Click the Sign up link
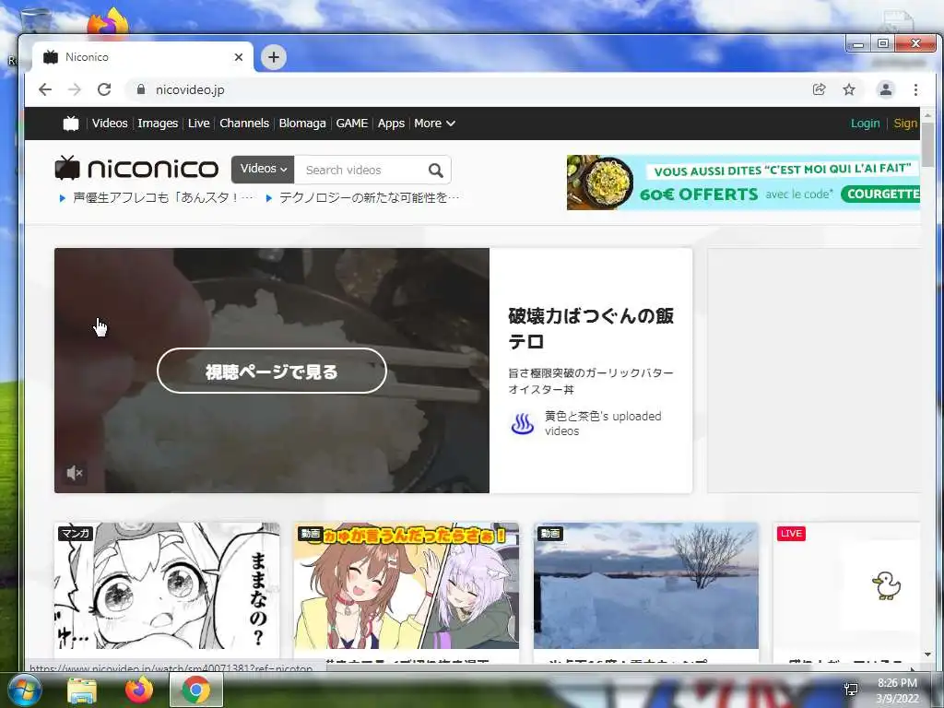 coord(906,124)
